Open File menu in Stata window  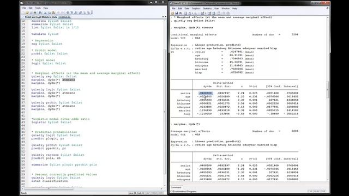173,9
